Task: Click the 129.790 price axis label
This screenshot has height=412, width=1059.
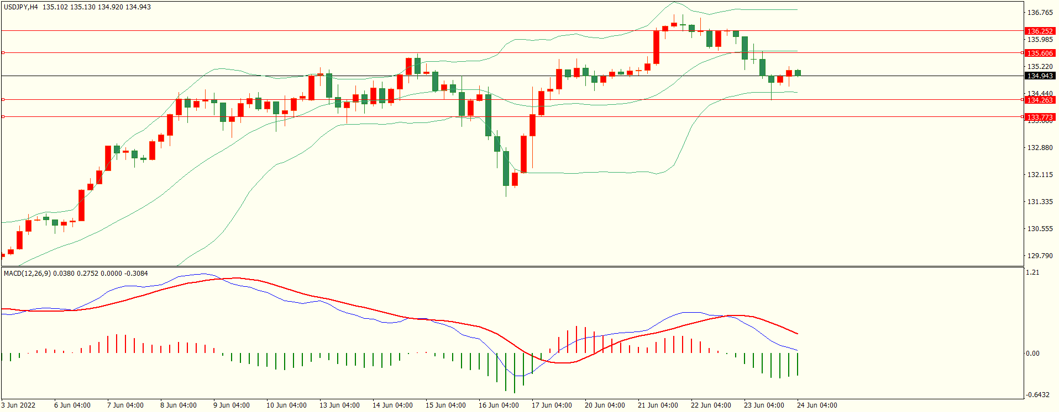Action: (x=1040, y=256)
